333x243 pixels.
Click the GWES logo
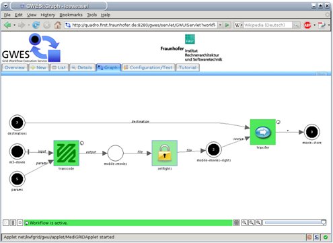tap(31, 48)
